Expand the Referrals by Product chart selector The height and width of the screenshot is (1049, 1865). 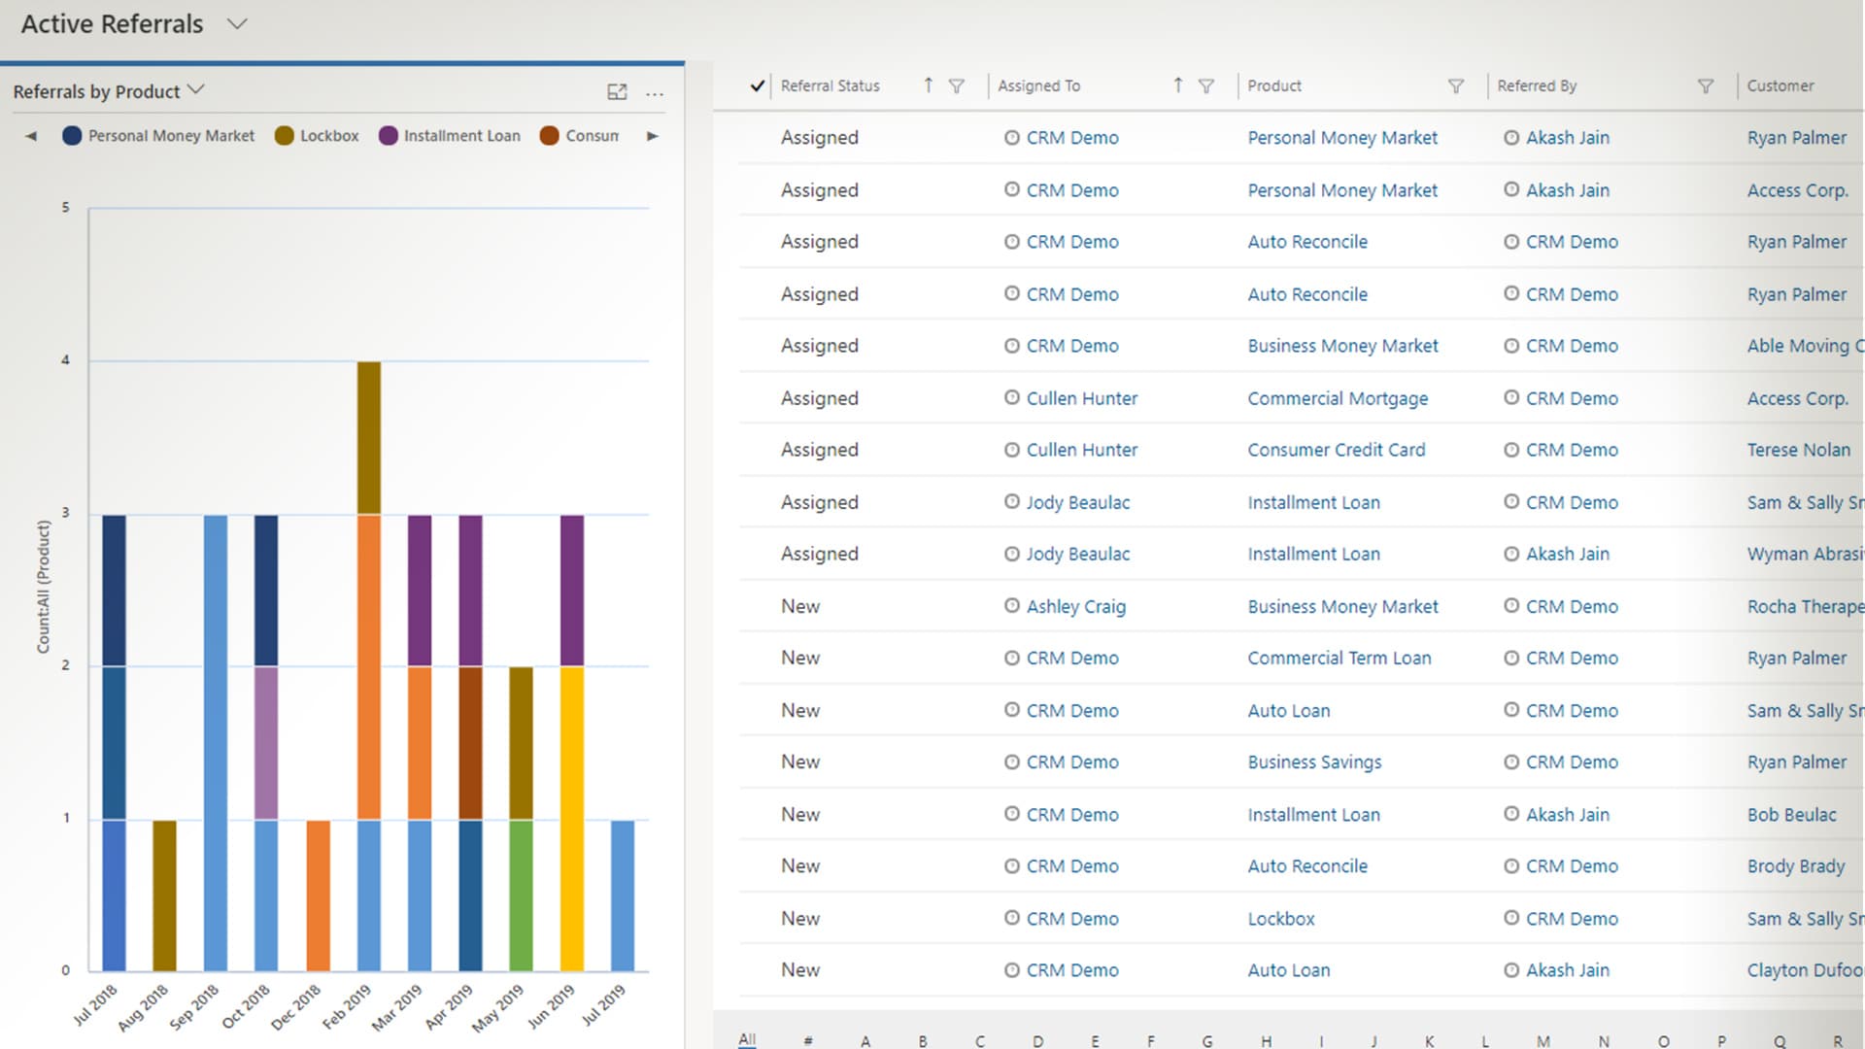tap(196, 90)
